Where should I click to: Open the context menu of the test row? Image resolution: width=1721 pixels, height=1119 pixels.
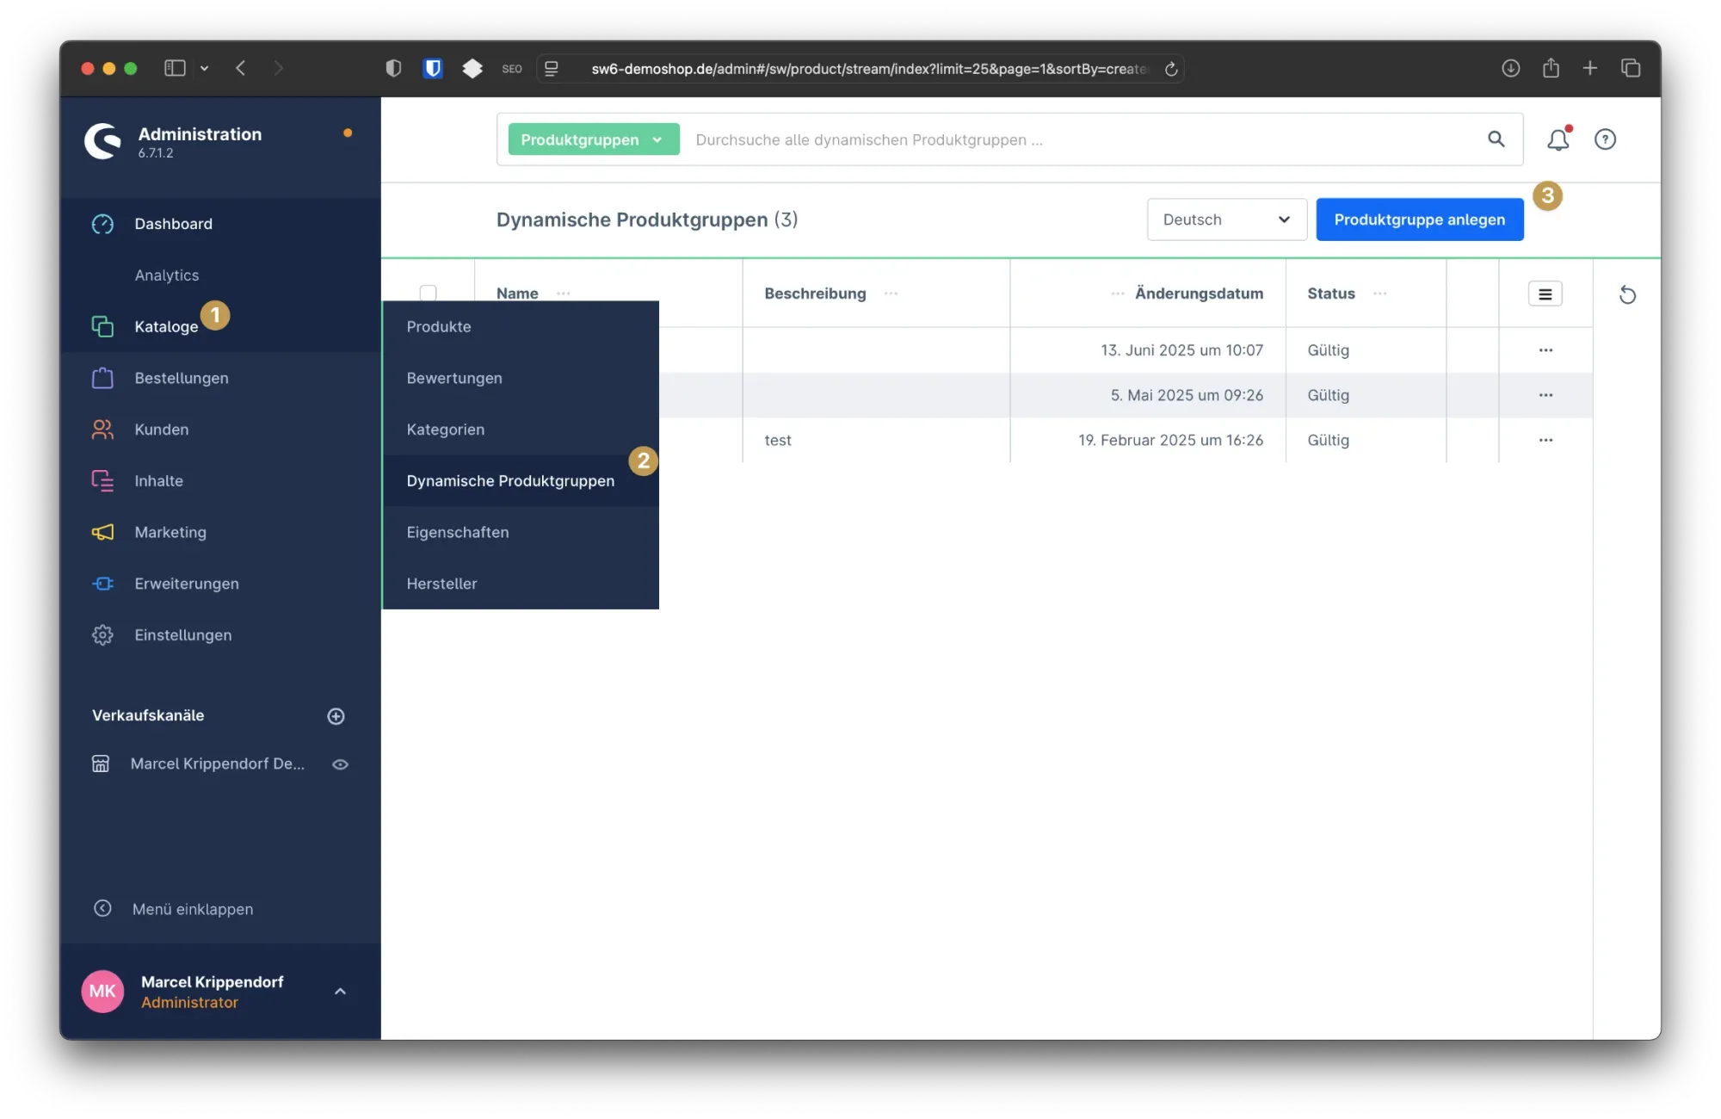(x=1545, y=440)
